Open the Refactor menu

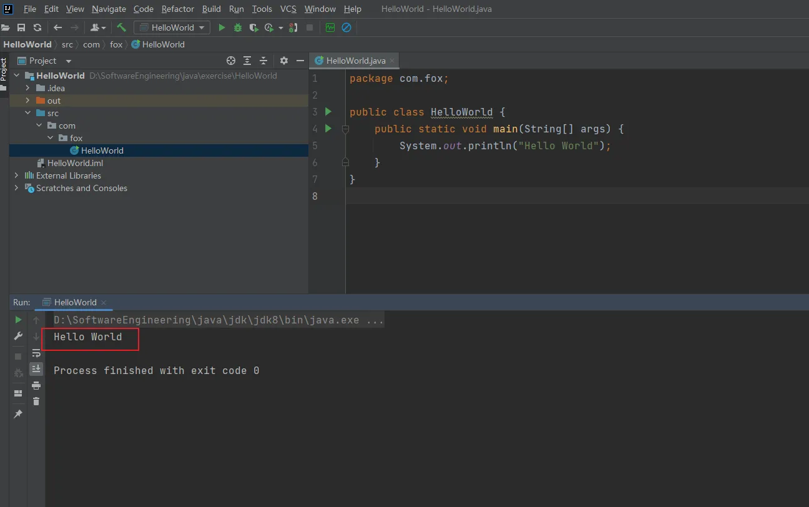click(x=178, y=9)
